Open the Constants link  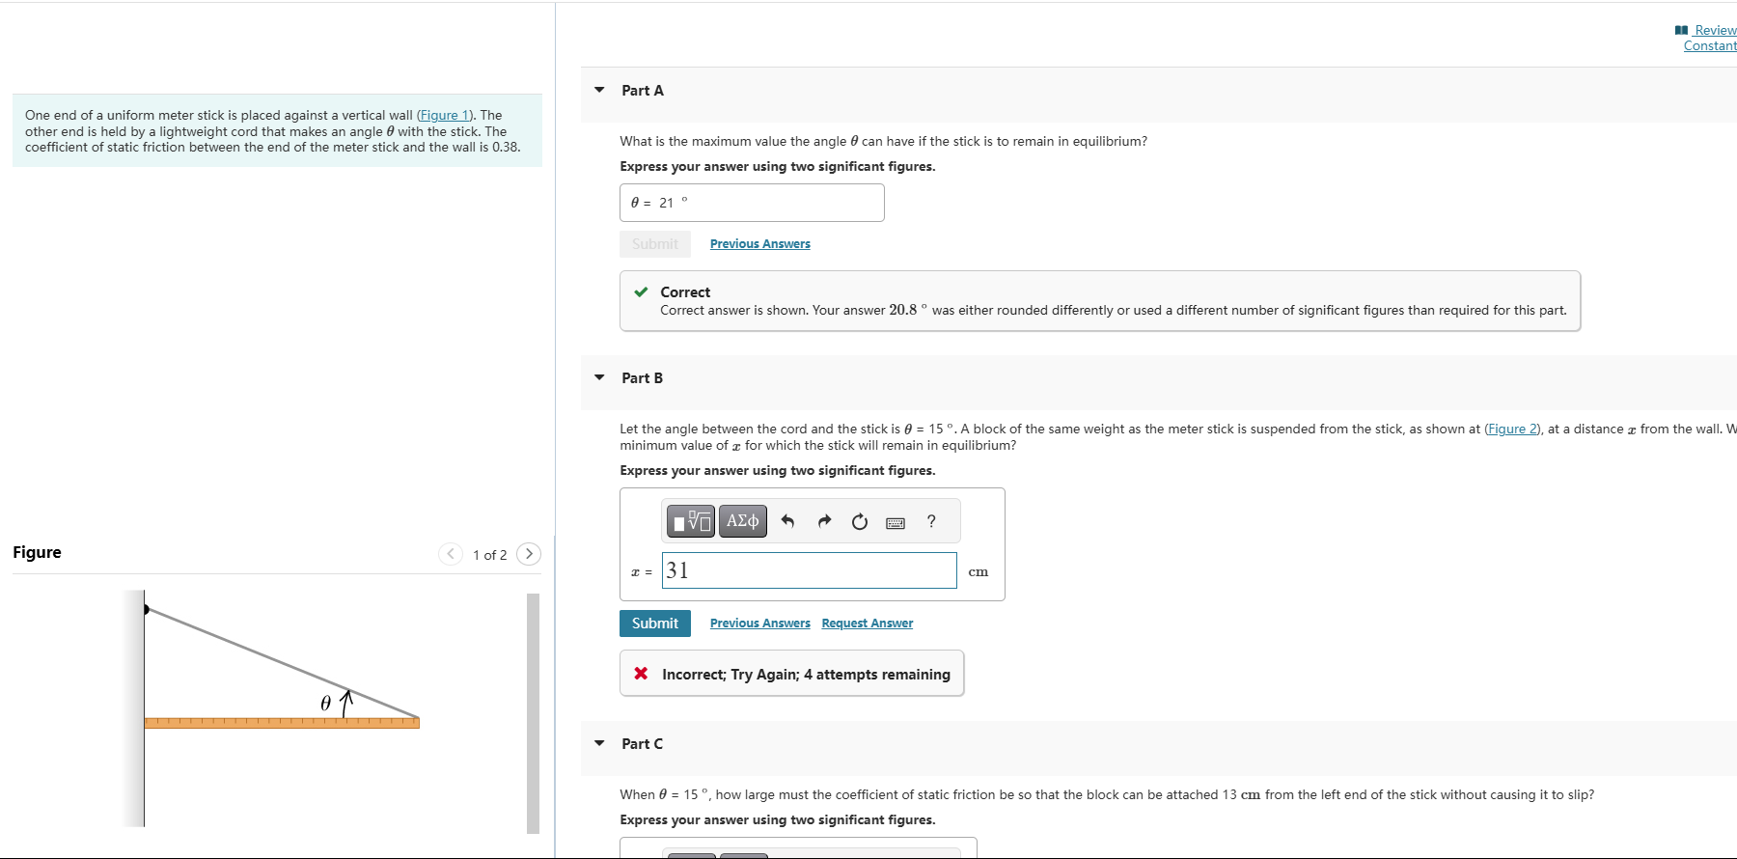click(x=1710, y=45)
